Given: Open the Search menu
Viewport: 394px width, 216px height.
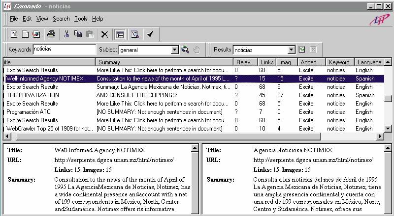Looking at the screenshot, I should 61,19.
